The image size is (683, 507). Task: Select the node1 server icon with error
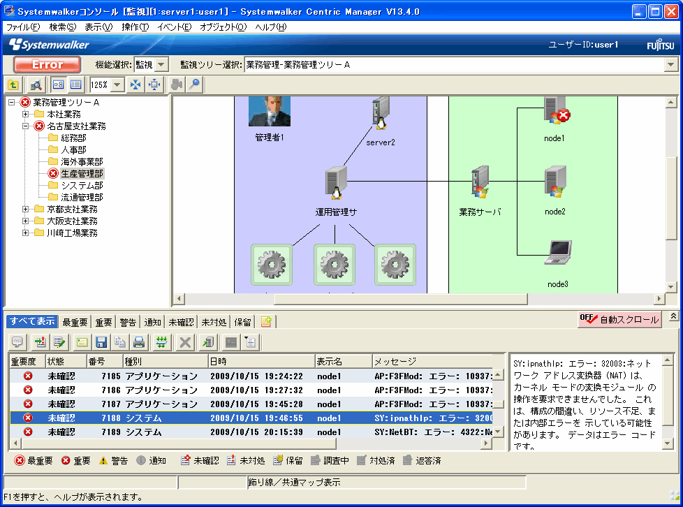pos(556,110)
